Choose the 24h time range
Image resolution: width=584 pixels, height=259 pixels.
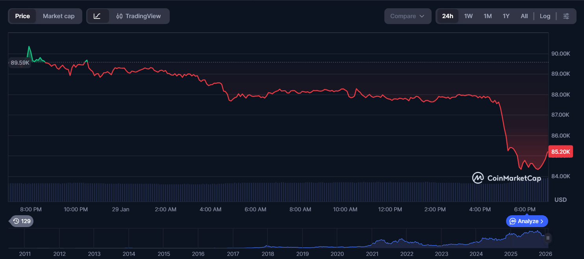pos(448,16)
